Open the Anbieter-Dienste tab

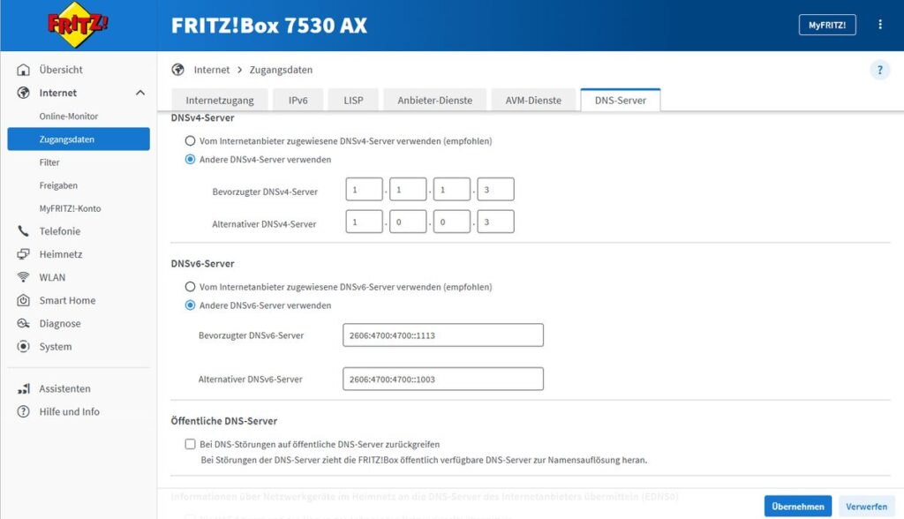pyautogui.click(x=434, y=100)
